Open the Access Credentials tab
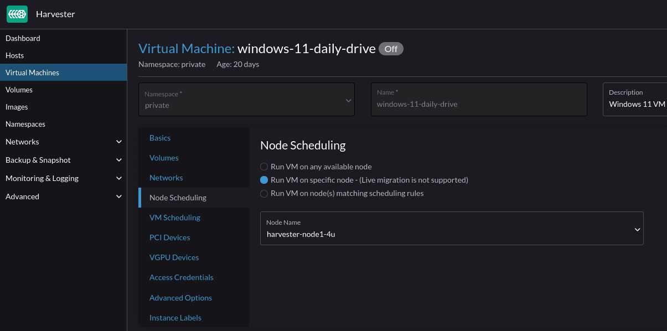Image resolution: width=667 pixels, height=331 pixels. click(x=181, y=277)
